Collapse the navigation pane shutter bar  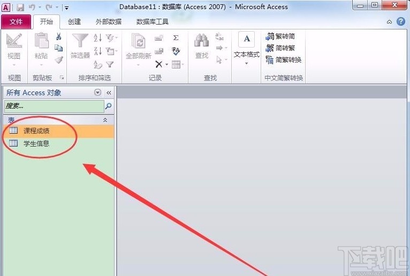109,93
